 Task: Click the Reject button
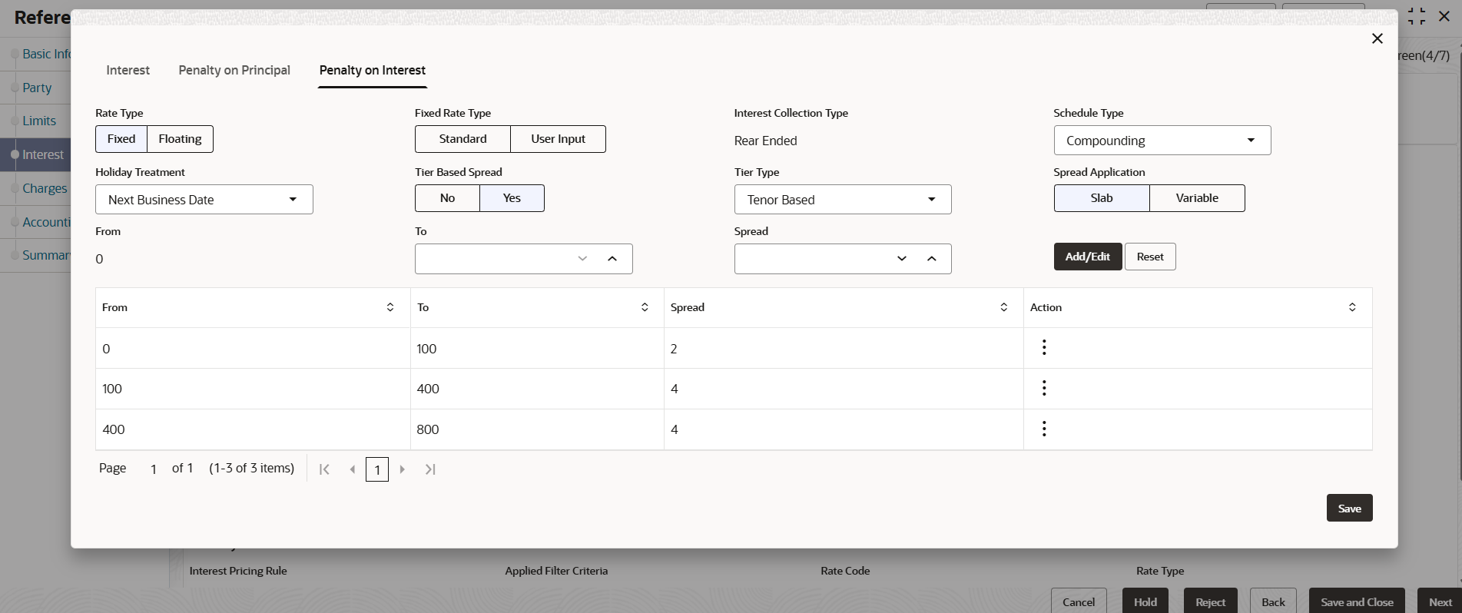(1210, 601)
